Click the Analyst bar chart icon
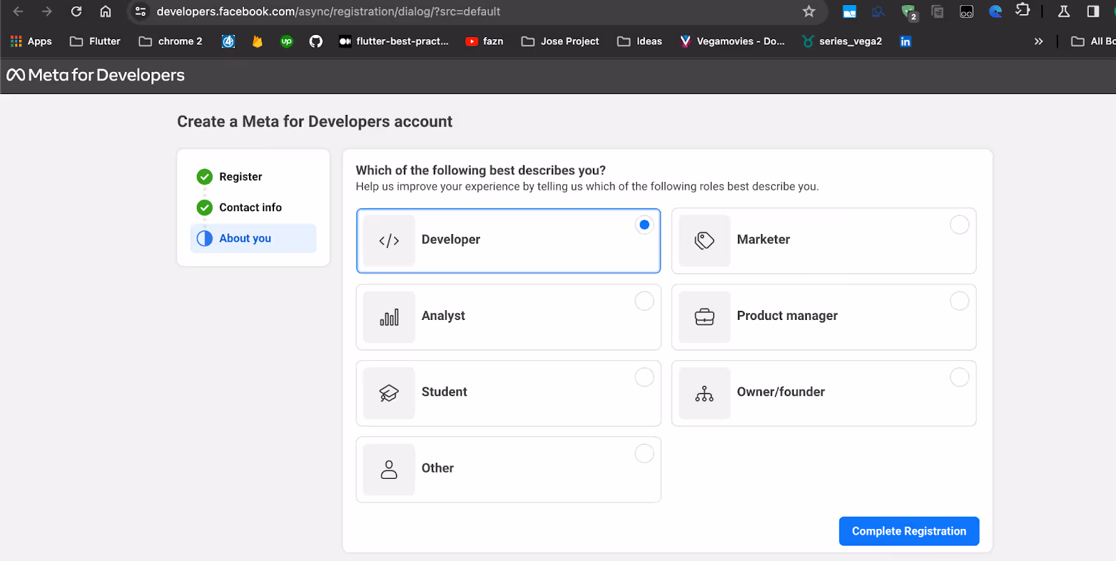Image resolution: width=1116 pixels, height=561 pixels. pyautogui.click(x=389, y=317)
